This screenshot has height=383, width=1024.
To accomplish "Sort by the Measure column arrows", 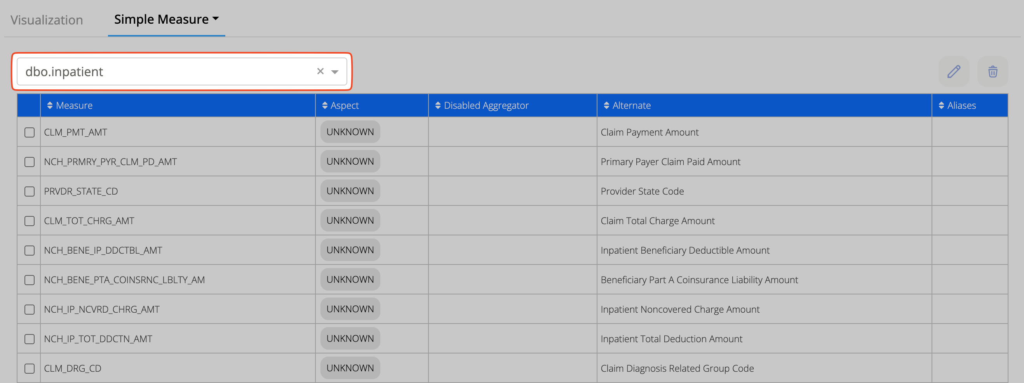I will pos(50,105).
